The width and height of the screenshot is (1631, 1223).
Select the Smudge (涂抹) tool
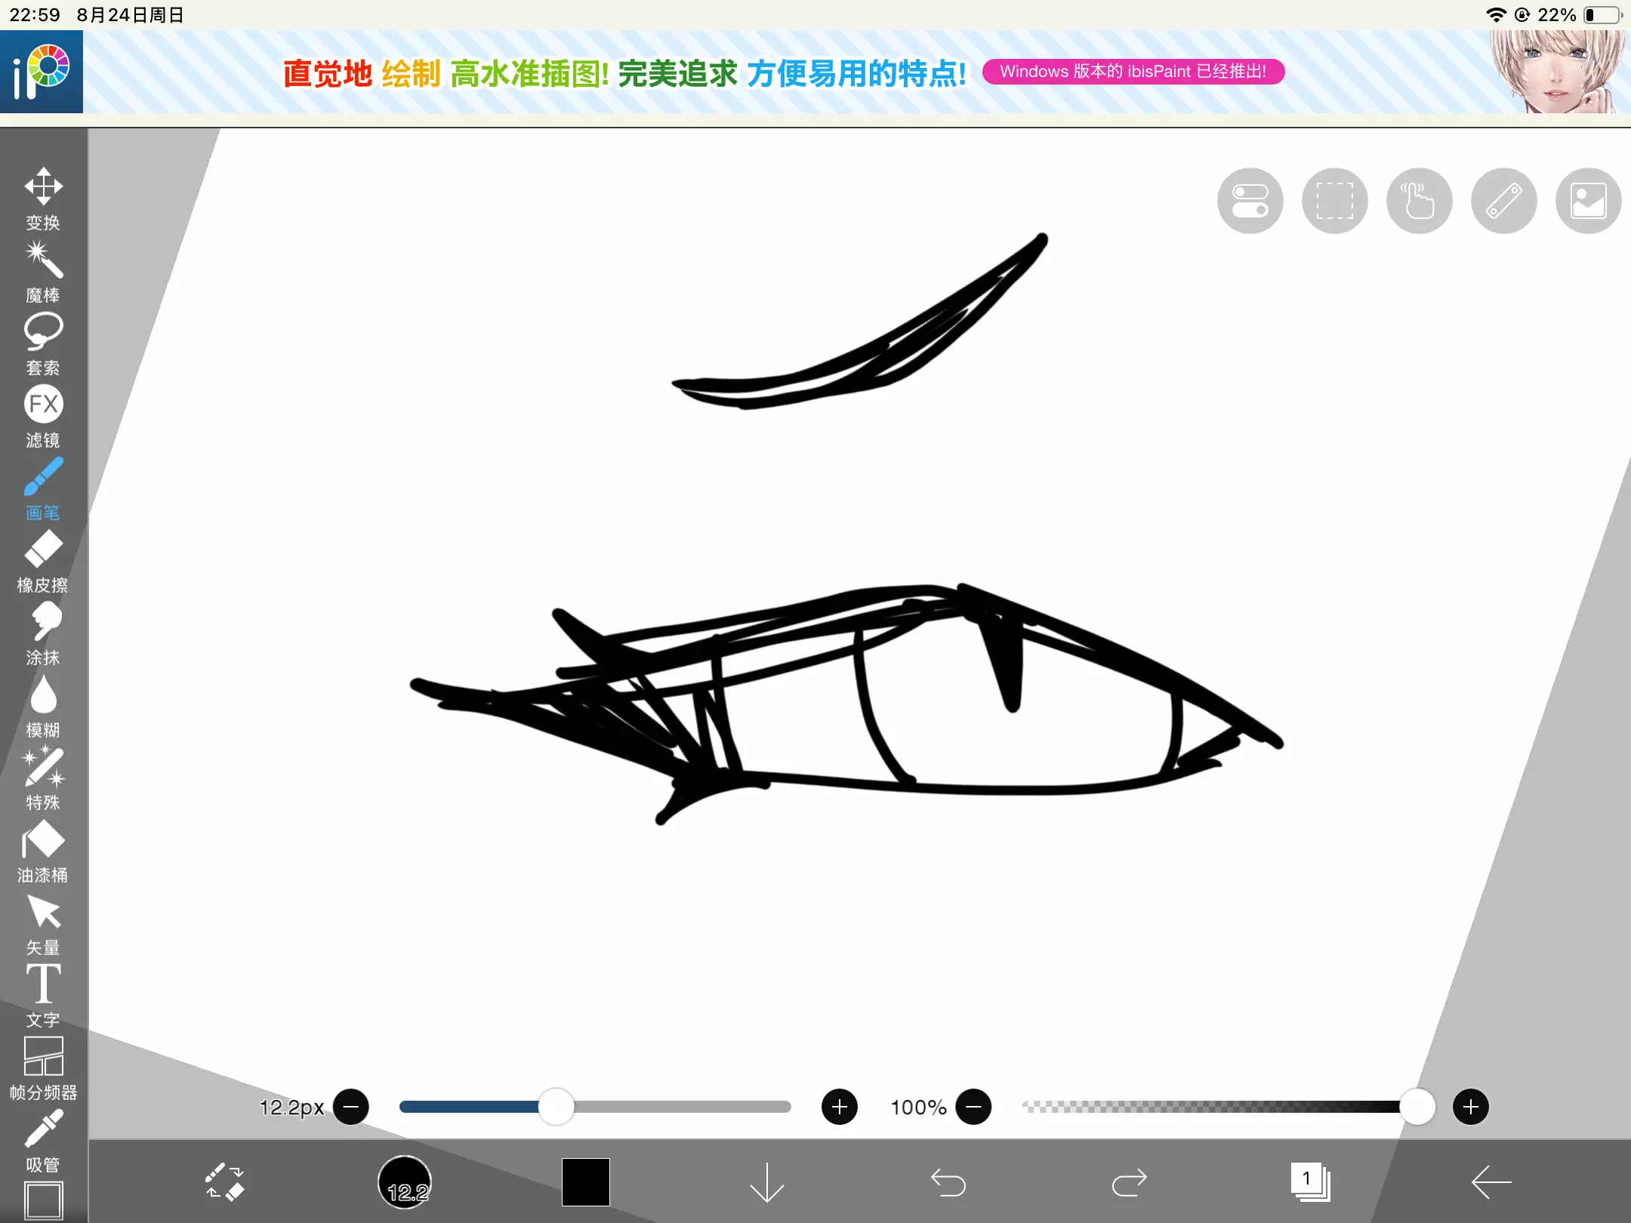43,633
